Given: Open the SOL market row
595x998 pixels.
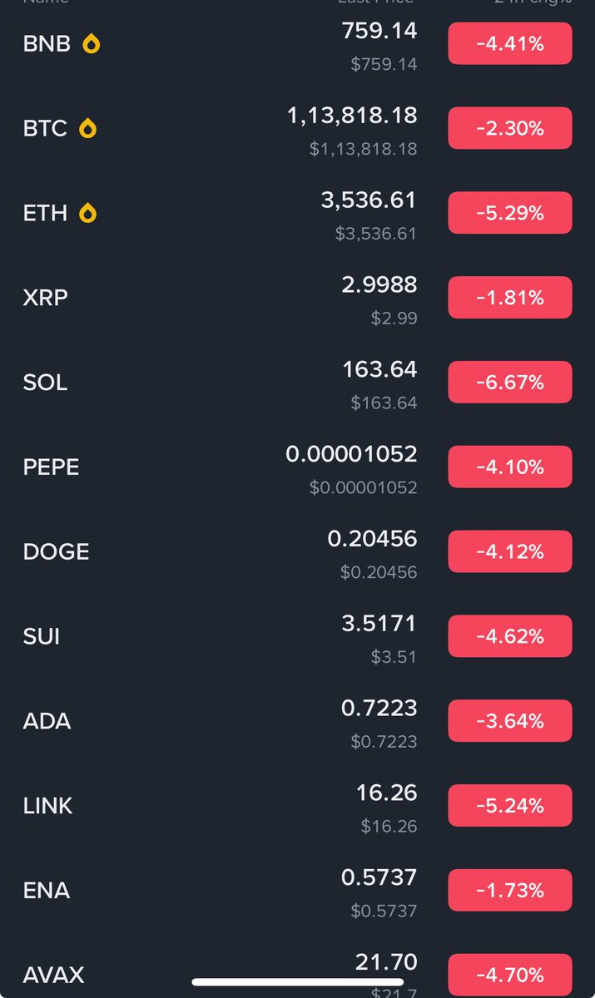Looking at the screenshot, I should [x=297, y=383].
